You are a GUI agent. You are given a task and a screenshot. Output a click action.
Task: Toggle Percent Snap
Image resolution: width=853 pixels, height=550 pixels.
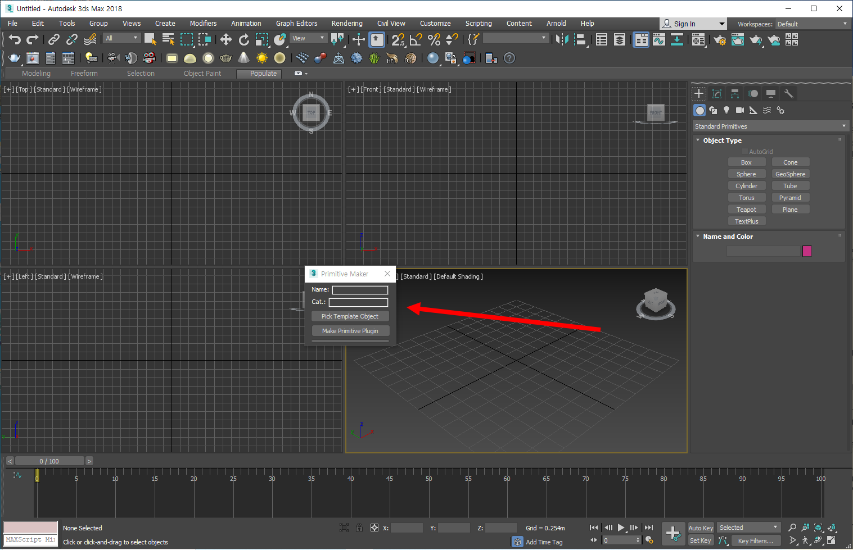(434, 39)
